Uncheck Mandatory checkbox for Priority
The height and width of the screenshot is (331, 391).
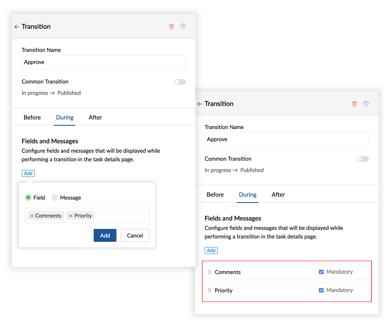pos(321,290)
